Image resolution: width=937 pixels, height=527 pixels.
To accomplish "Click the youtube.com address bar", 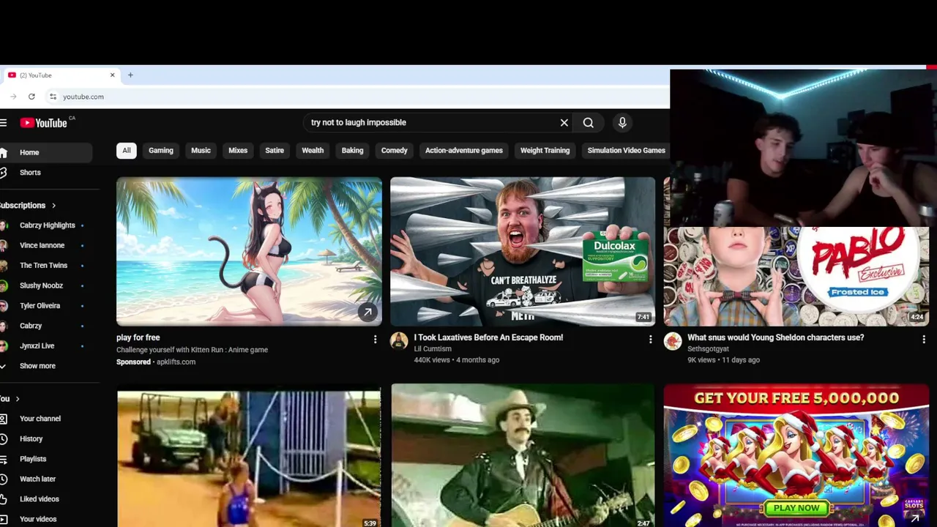I will coord(359,97).
